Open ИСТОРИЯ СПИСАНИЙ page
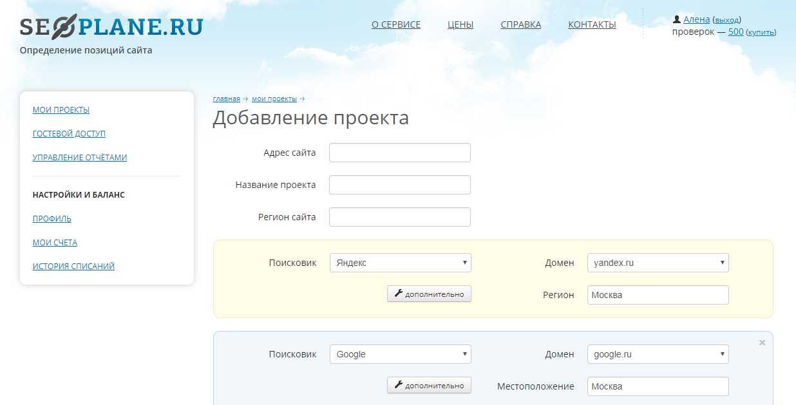This screenshot has width=796, height=405. tap(73, 265)
